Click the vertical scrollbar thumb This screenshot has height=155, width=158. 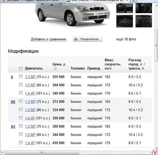156,45
